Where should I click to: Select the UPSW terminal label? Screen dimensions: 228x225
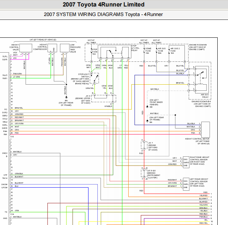pyautogui.click(x=5, y=188)
